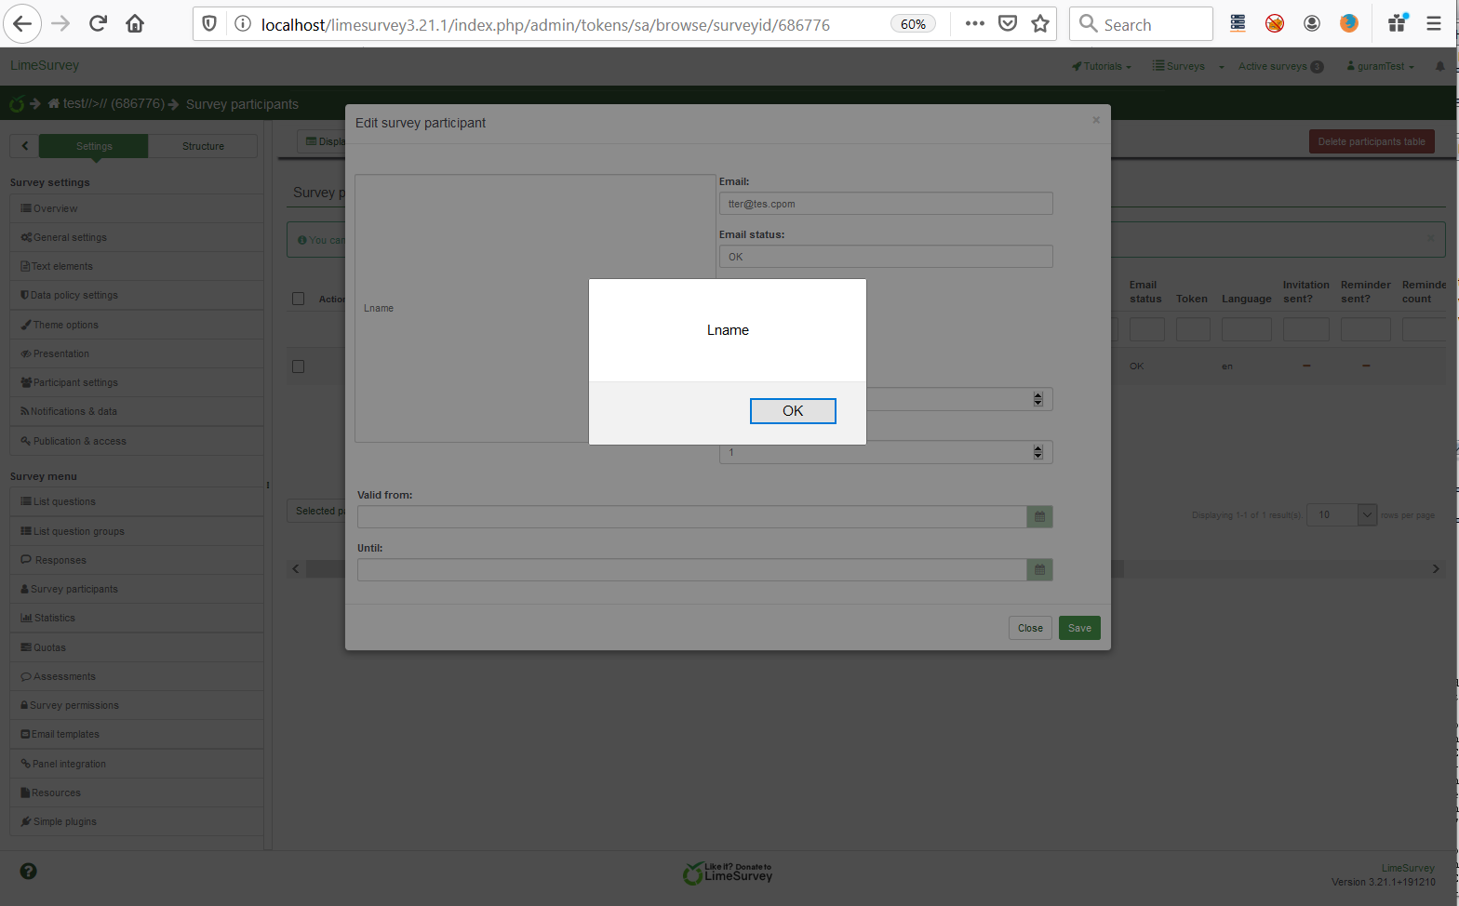The width and height of the screenshot is (1459, 906).
Task: Go to the browser Home page
Action: click(x=135, y=24)
